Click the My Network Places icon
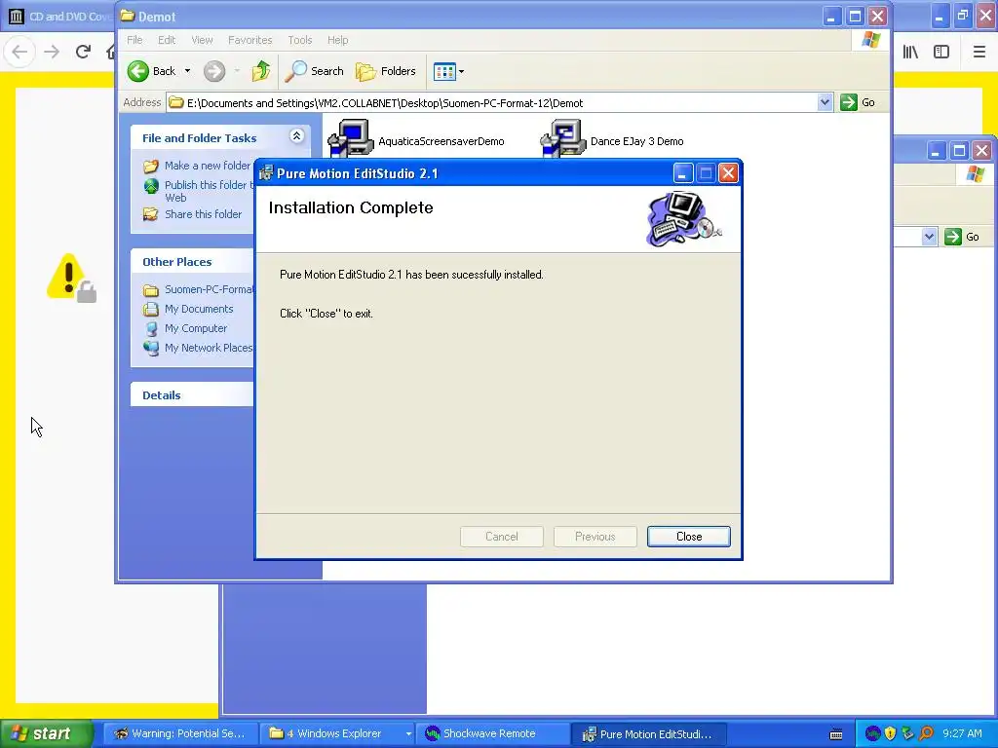998x748 pixels. click(x=151, y=348)
